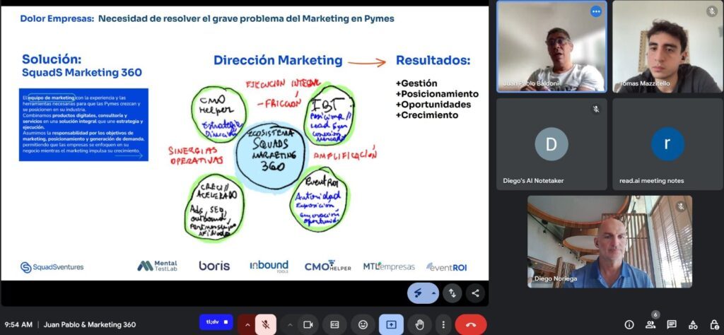Unmute the microphone
This screenshot has width=724, height=335.
pyautogui.click(x=266, y=324)
